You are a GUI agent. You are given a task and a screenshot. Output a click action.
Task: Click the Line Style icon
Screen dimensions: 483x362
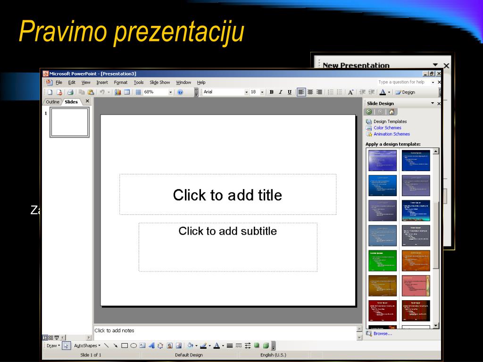point(230,346)
